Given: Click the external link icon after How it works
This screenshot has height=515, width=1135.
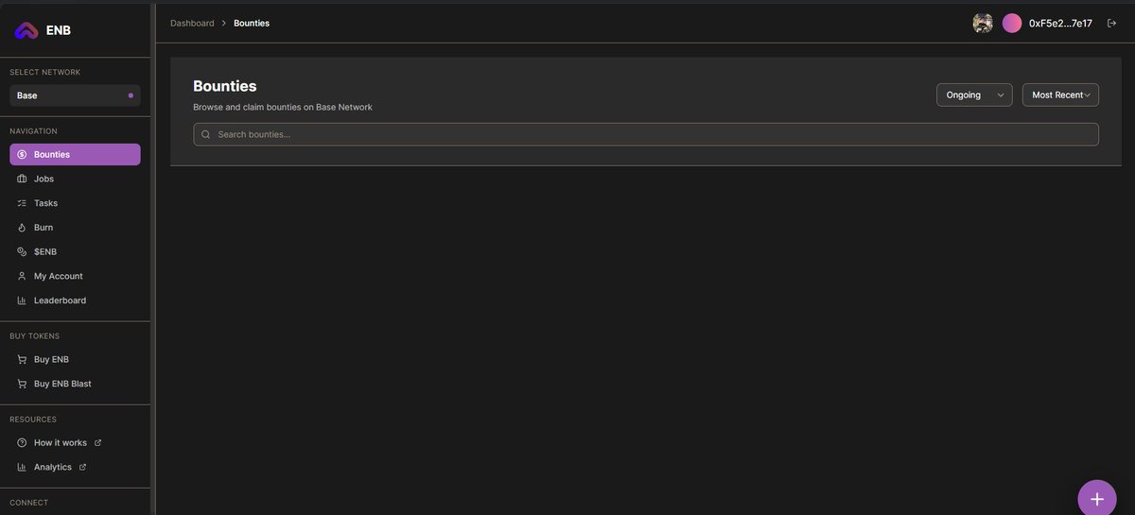Looking at the screenshot, I should click(x=97, y=442).
